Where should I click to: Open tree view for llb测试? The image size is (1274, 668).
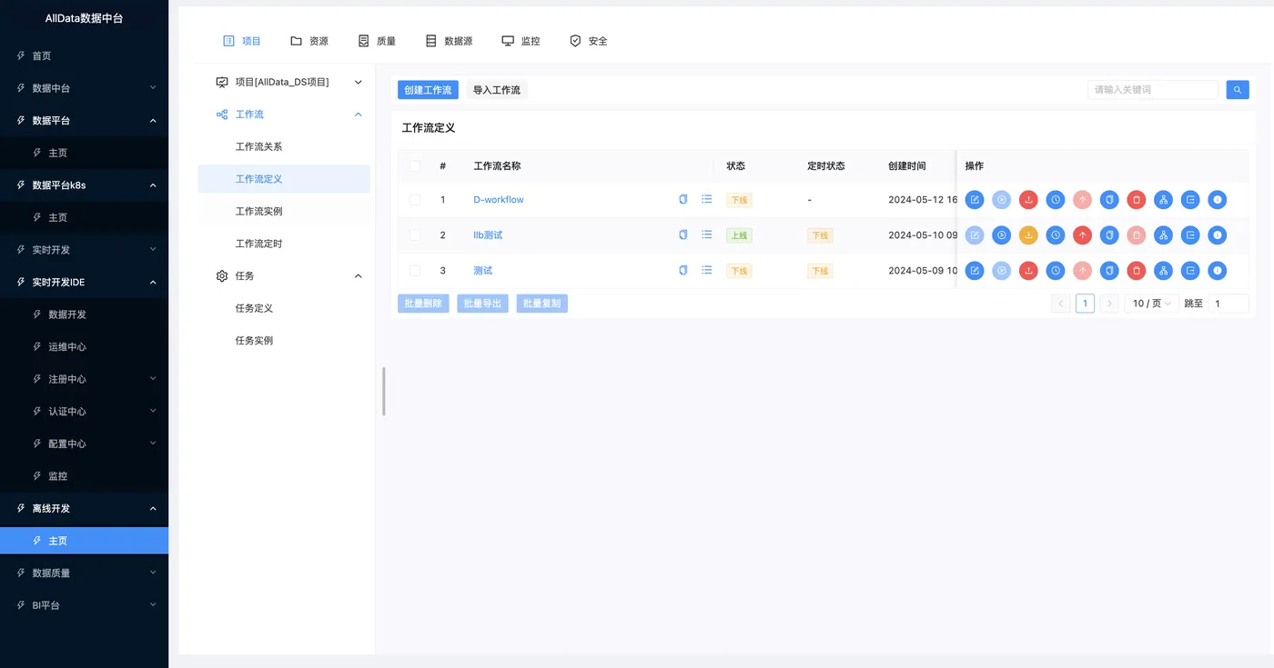(1163, 235)
